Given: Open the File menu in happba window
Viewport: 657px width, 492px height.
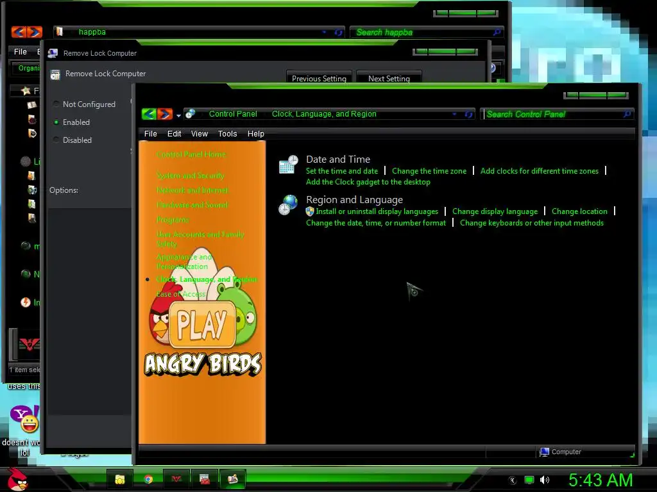Looking at the screenshot, I should [x=20, y=51].
